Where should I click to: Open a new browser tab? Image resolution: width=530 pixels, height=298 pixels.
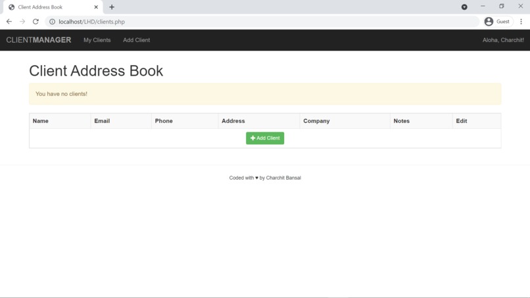click(112, 7)
